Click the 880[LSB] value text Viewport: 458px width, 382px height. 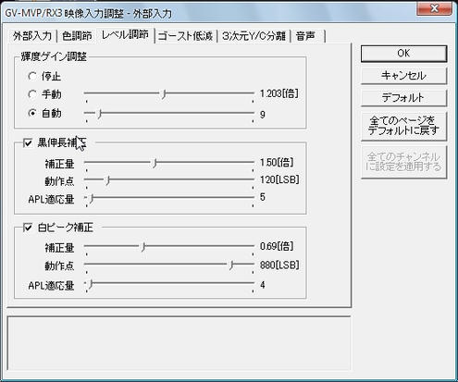pyautogui.click(x=279, y=265)
